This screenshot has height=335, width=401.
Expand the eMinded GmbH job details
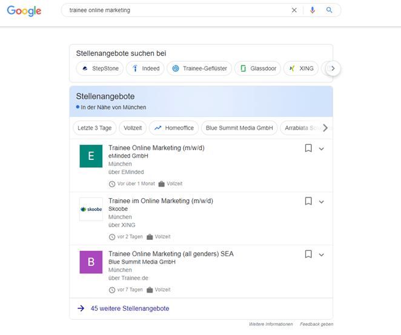point(322,149)
